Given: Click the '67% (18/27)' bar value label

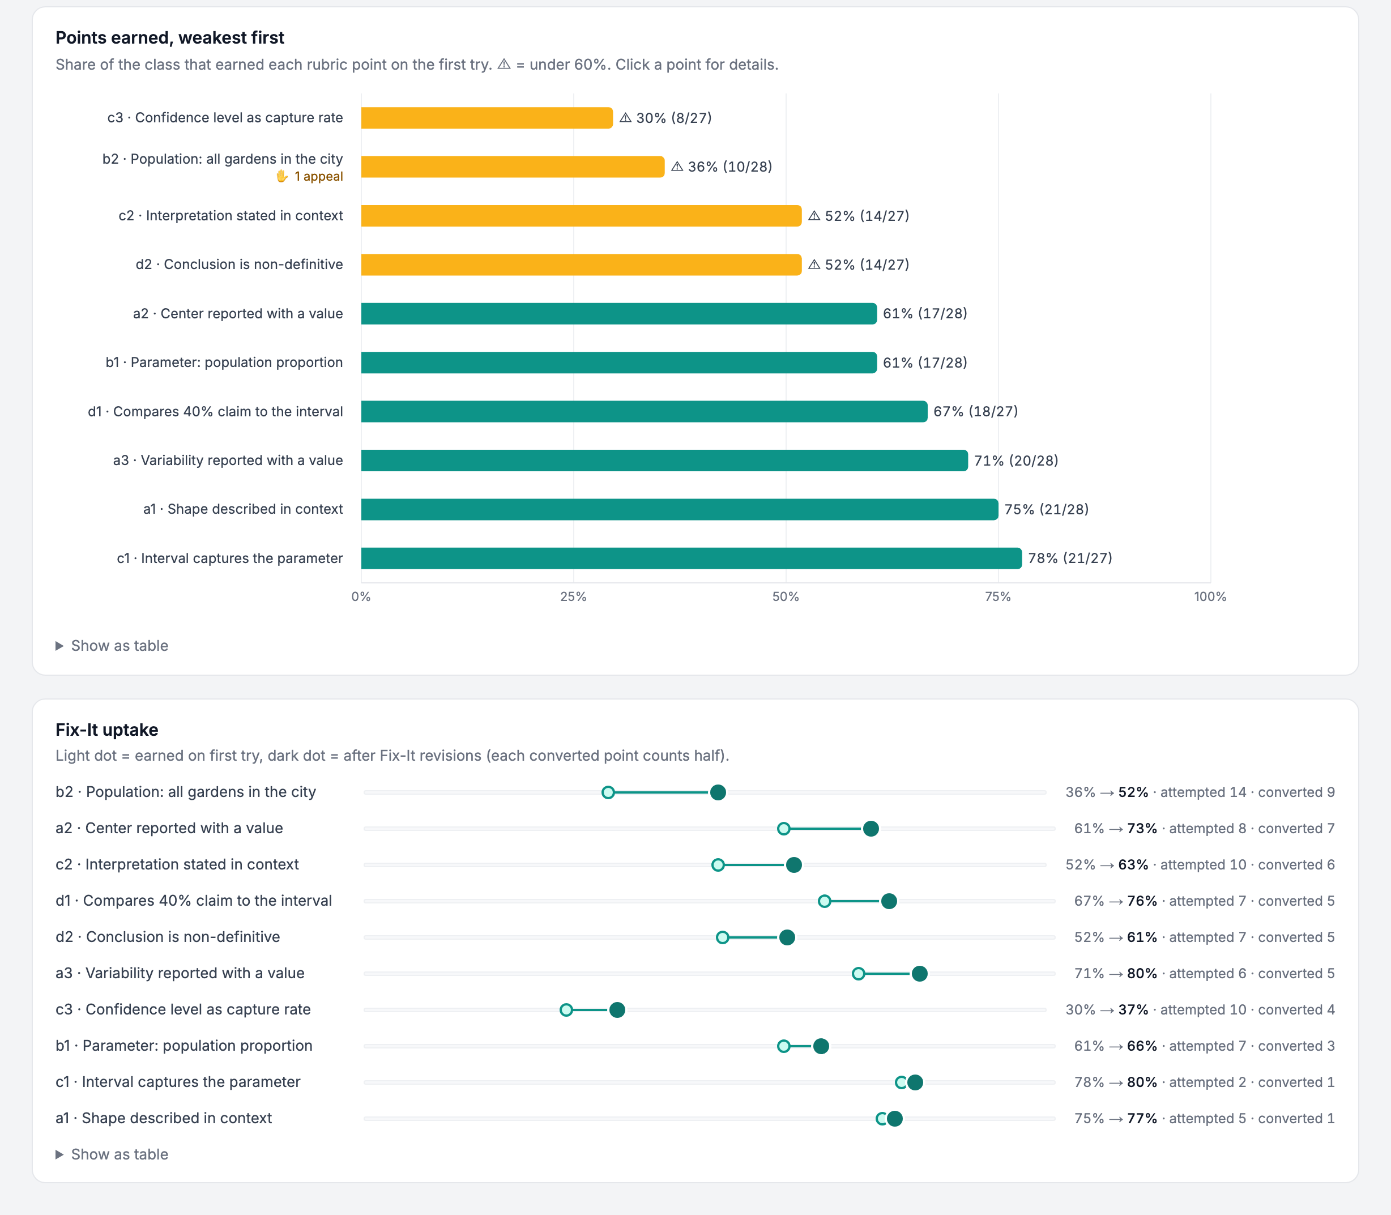Looking at the screenshot, I should (975, 412).
